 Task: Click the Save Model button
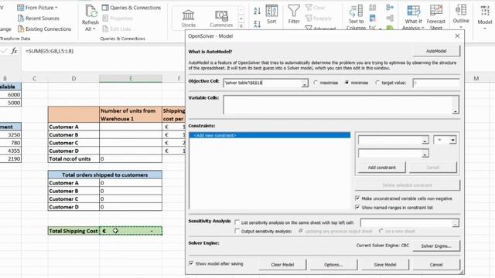click(x=385, y=264)
